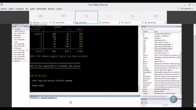Close the Review panel
The width and height of the screenshot is (196, 110).
coord(28,27)
